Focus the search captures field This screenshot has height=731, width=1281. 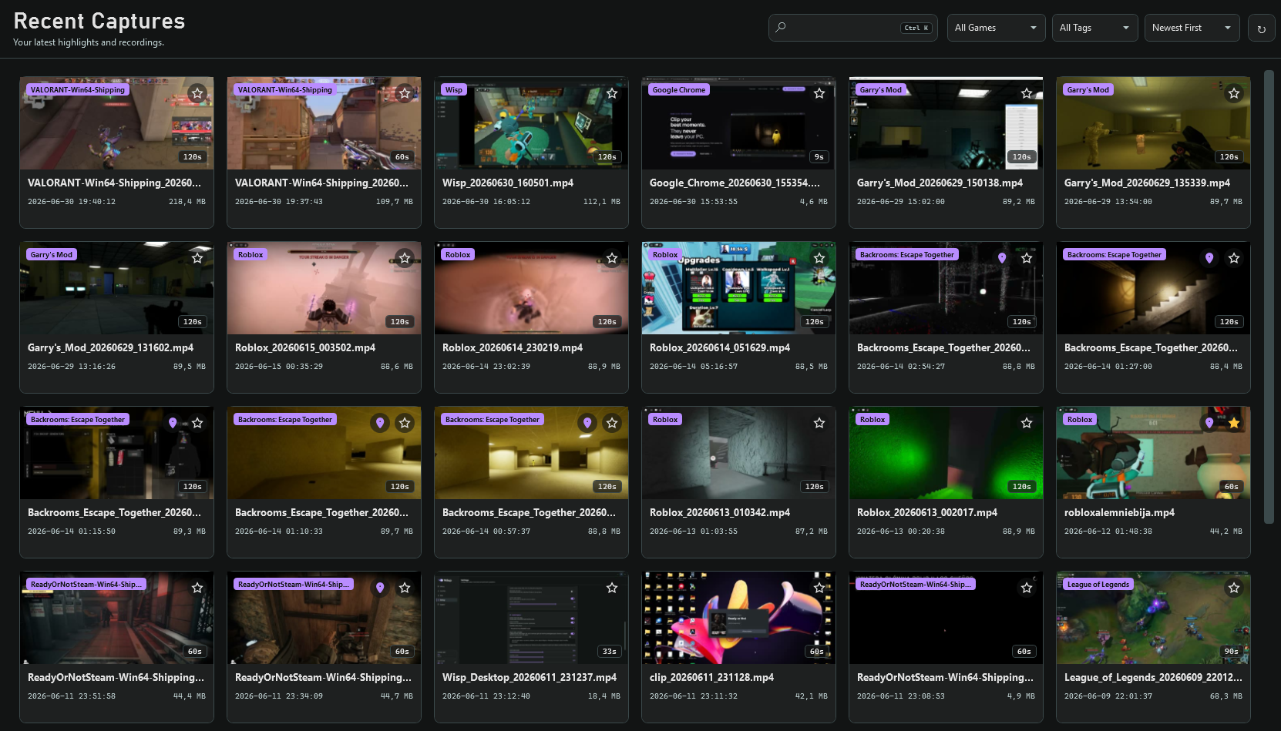tap(853, 28)
